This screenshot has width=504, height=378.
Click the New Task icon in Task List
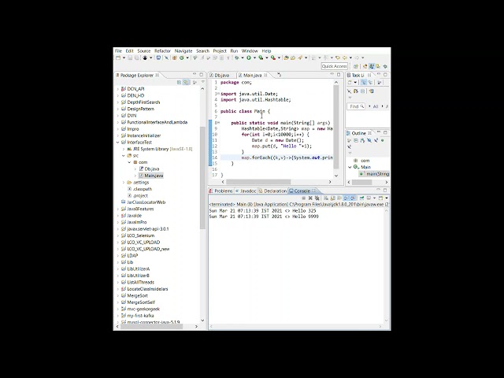coord(350,82)
